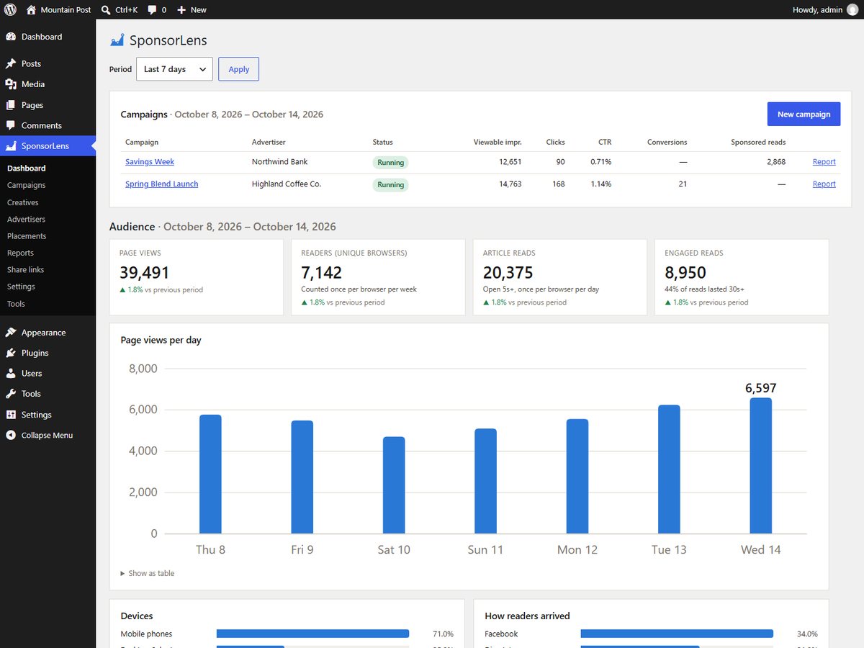Click Howdy, admin account text
Image resolution: width=864 pixels, height=648 pixels.
click(817, 10)
